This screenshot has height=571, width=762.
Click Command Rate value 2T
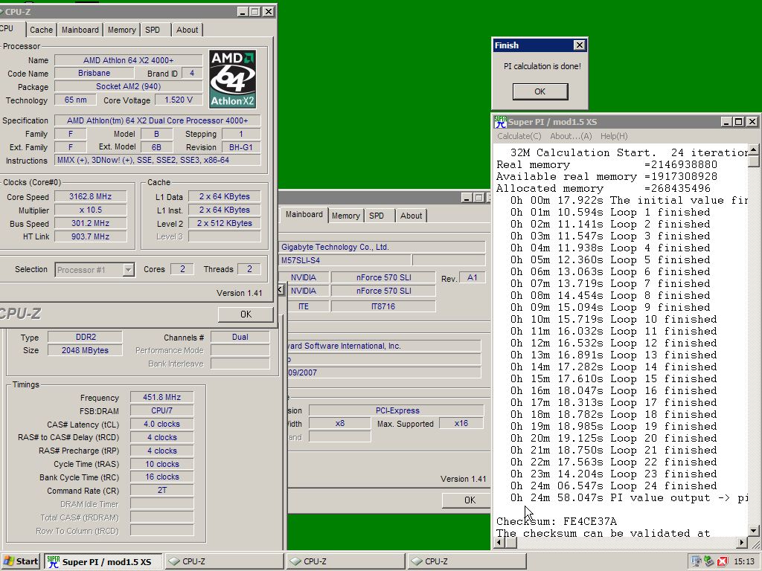(x=161, y=491)
